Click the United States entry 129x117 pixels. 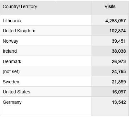pos(16,92)
